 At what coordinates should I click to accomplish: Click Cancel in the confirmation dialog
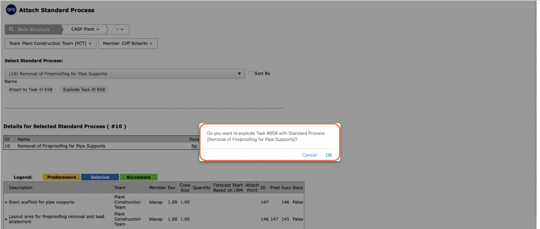pos(309,155)
